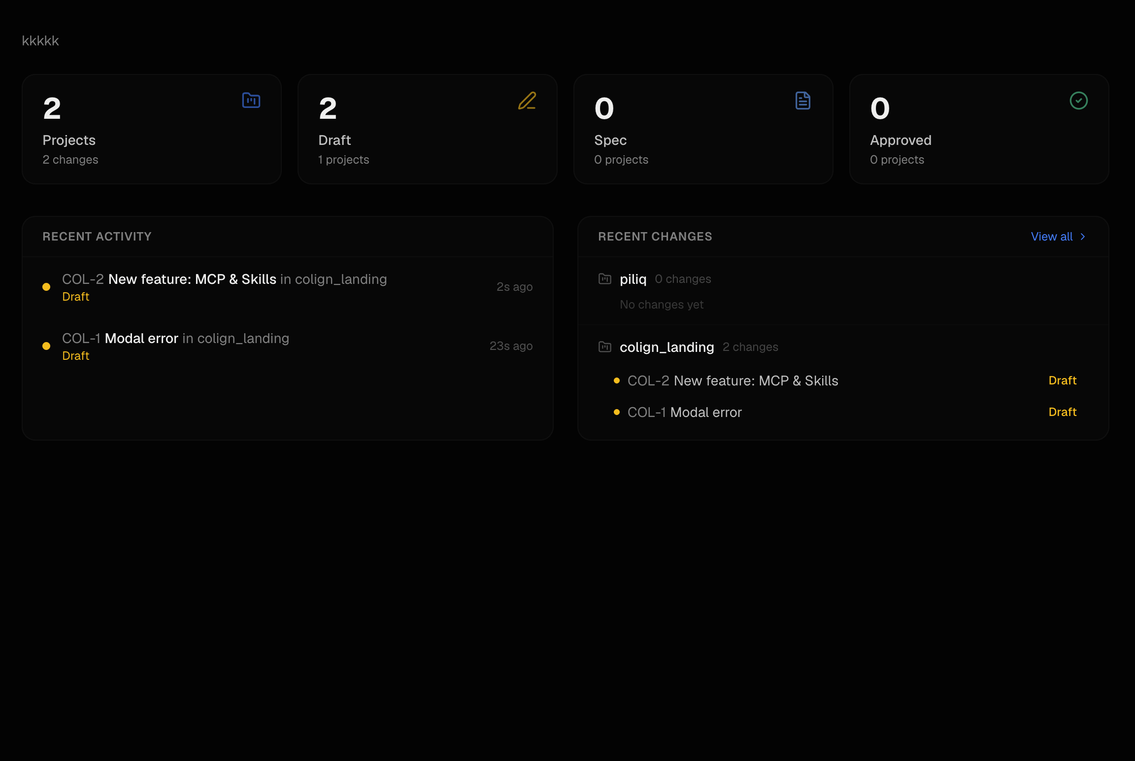Screen dimensions: 1135x761
Task: Open the Spec summary card
Action: pos(703,129)
